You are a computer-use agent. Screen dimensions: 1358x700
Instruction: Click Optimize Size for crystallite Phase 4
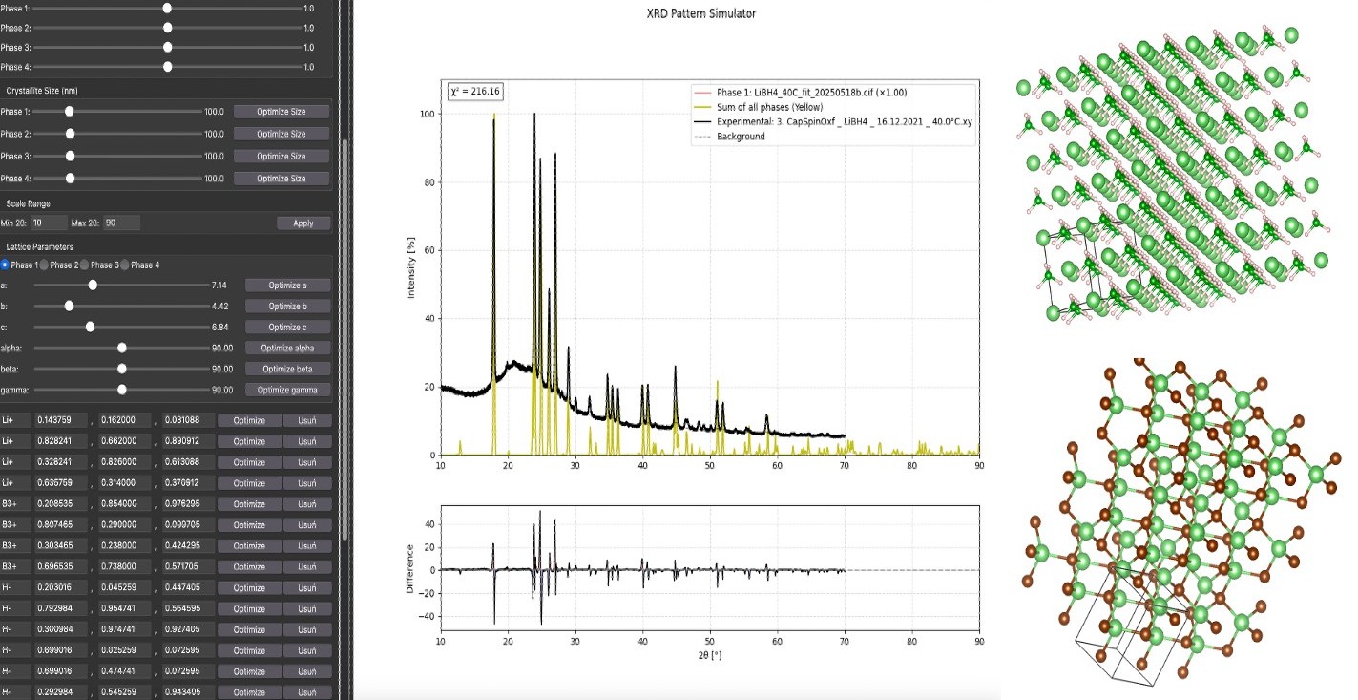(x=282, y=179)
